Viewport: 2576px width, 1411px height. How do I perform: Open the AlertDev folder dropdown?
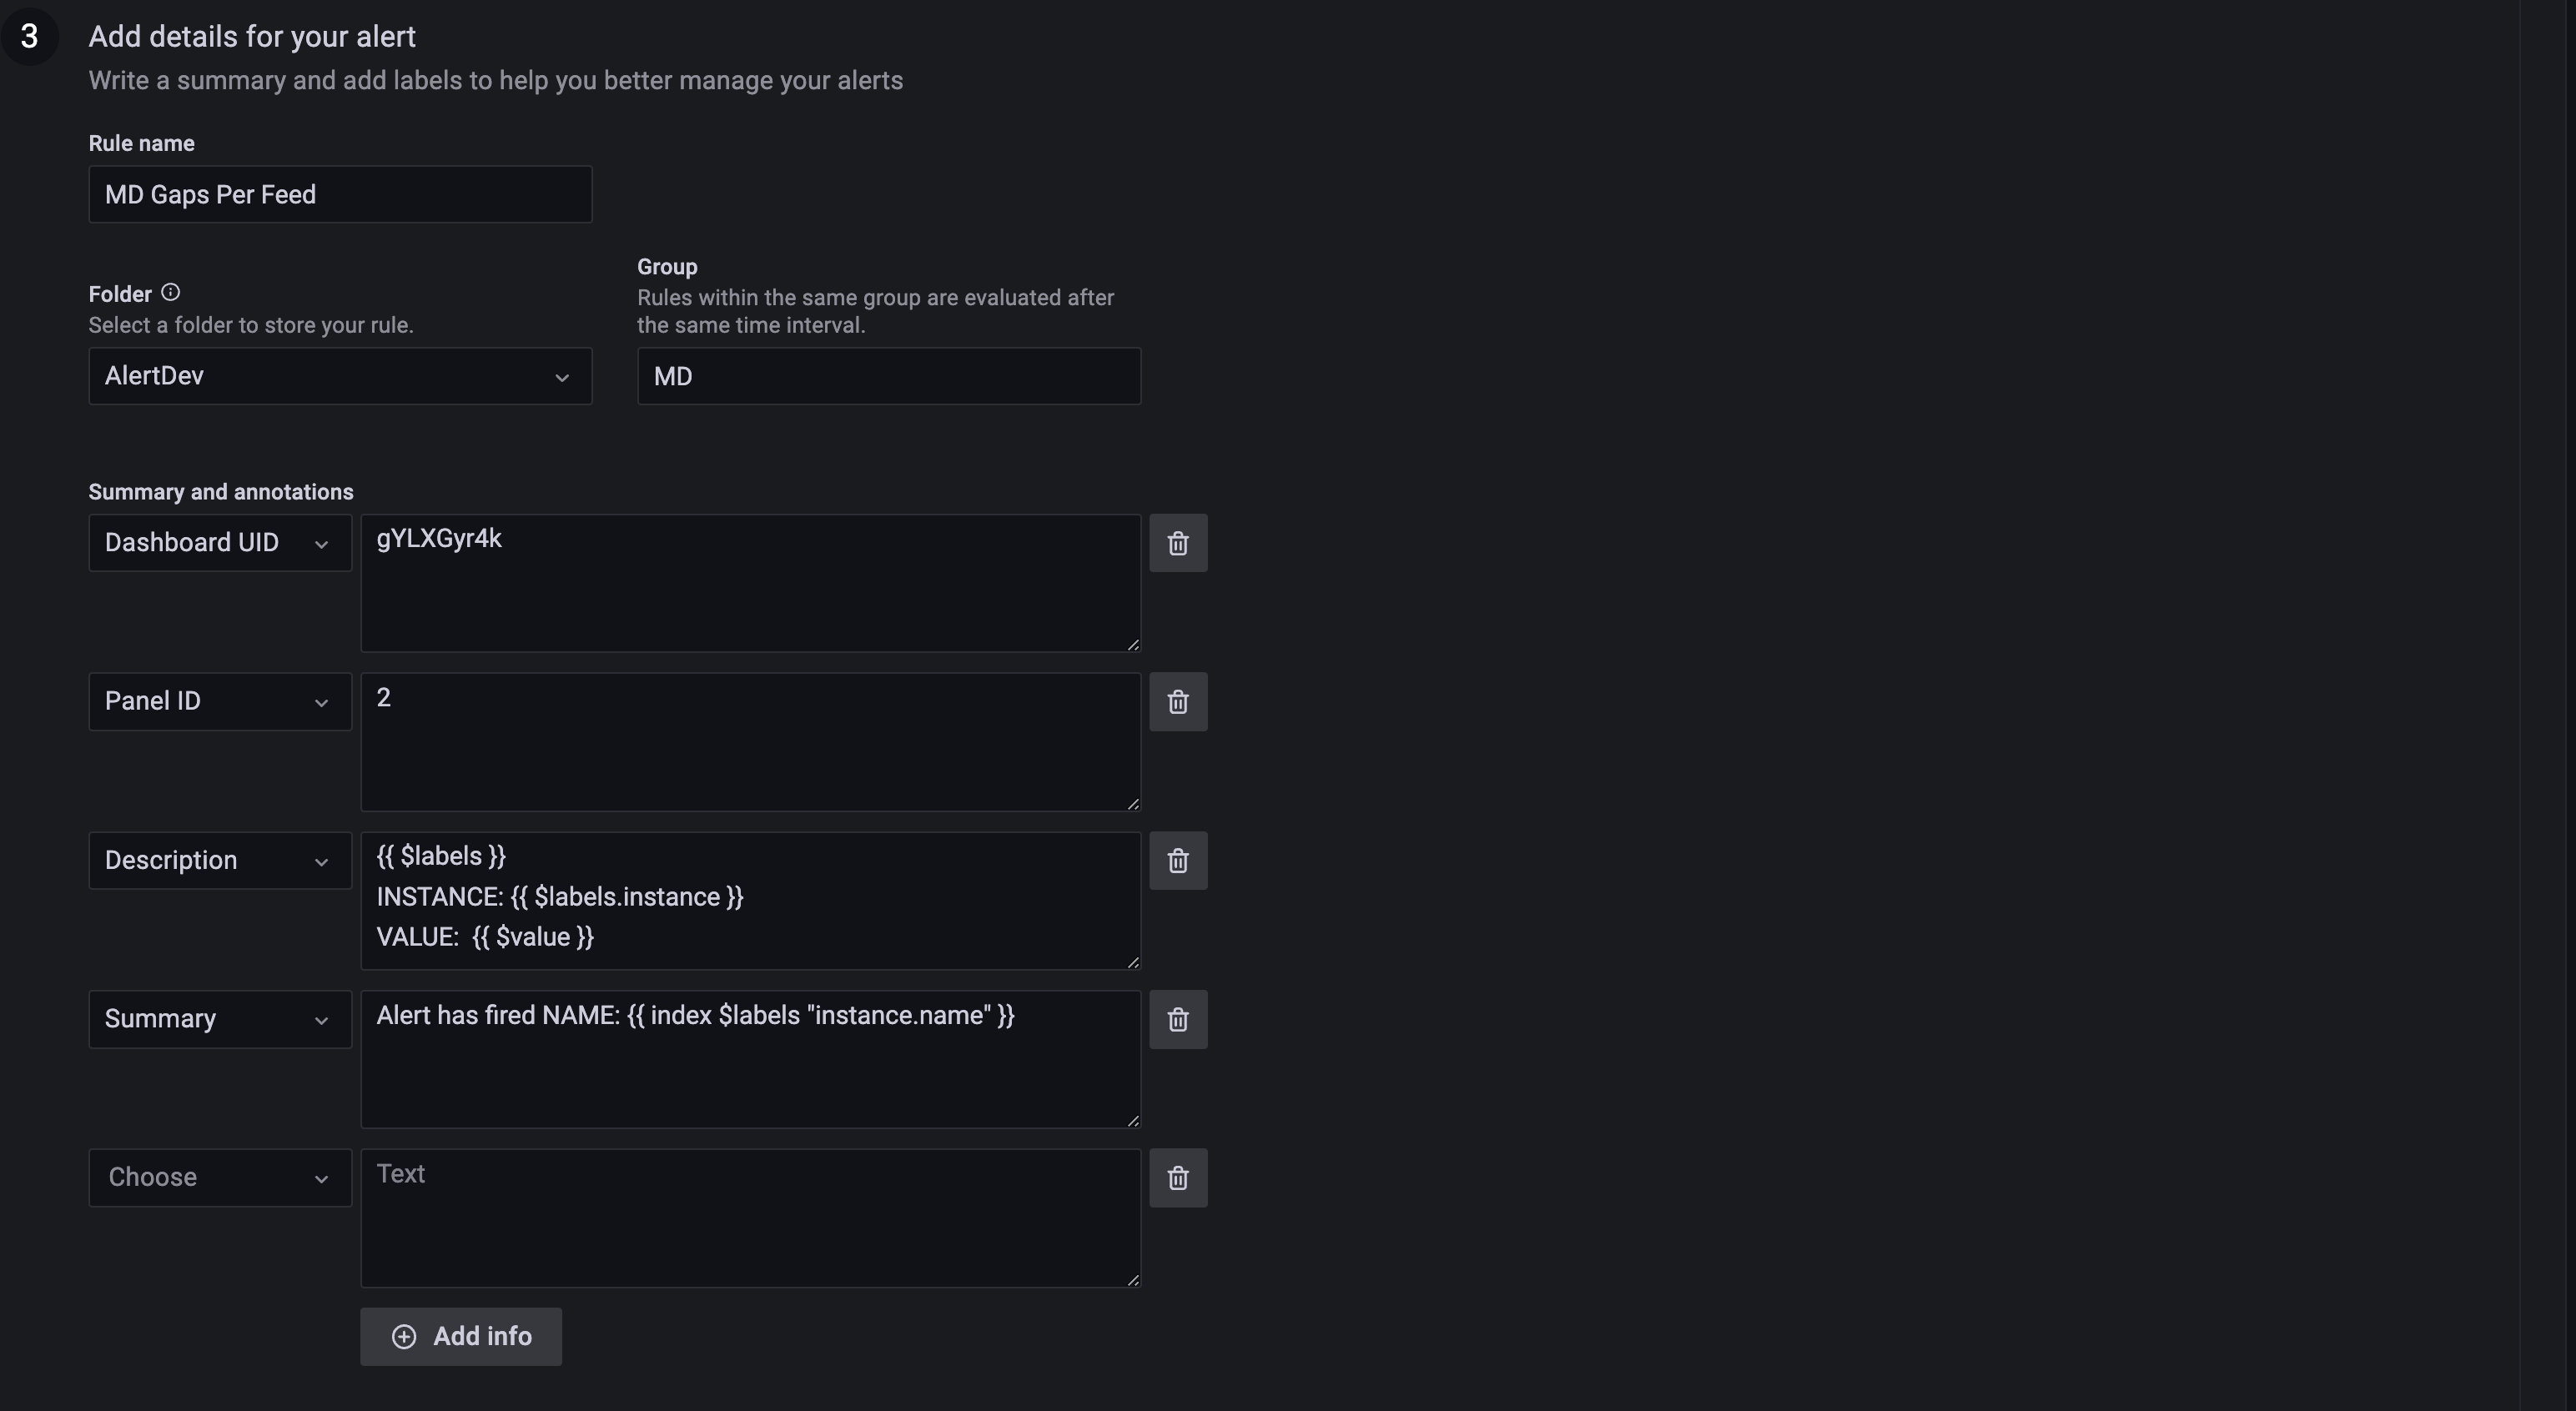tap(340, 376)
